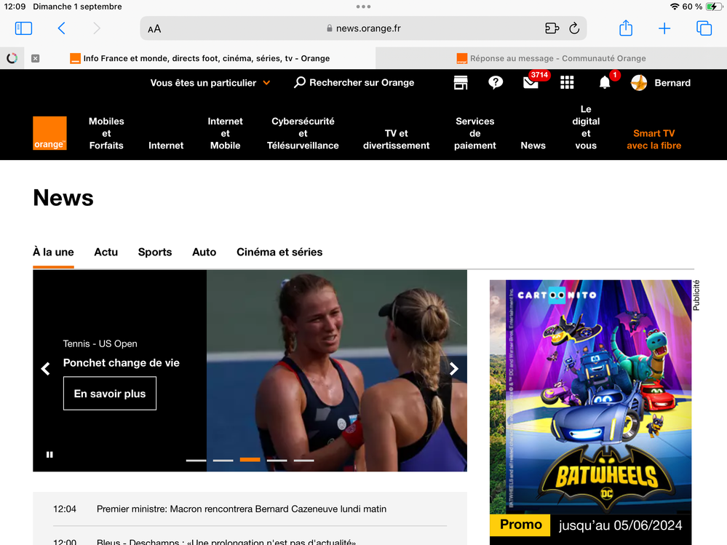Open Macron rencontrera Bernard Cazeneuve article
The image size is (727, 545).
(242, 509)
